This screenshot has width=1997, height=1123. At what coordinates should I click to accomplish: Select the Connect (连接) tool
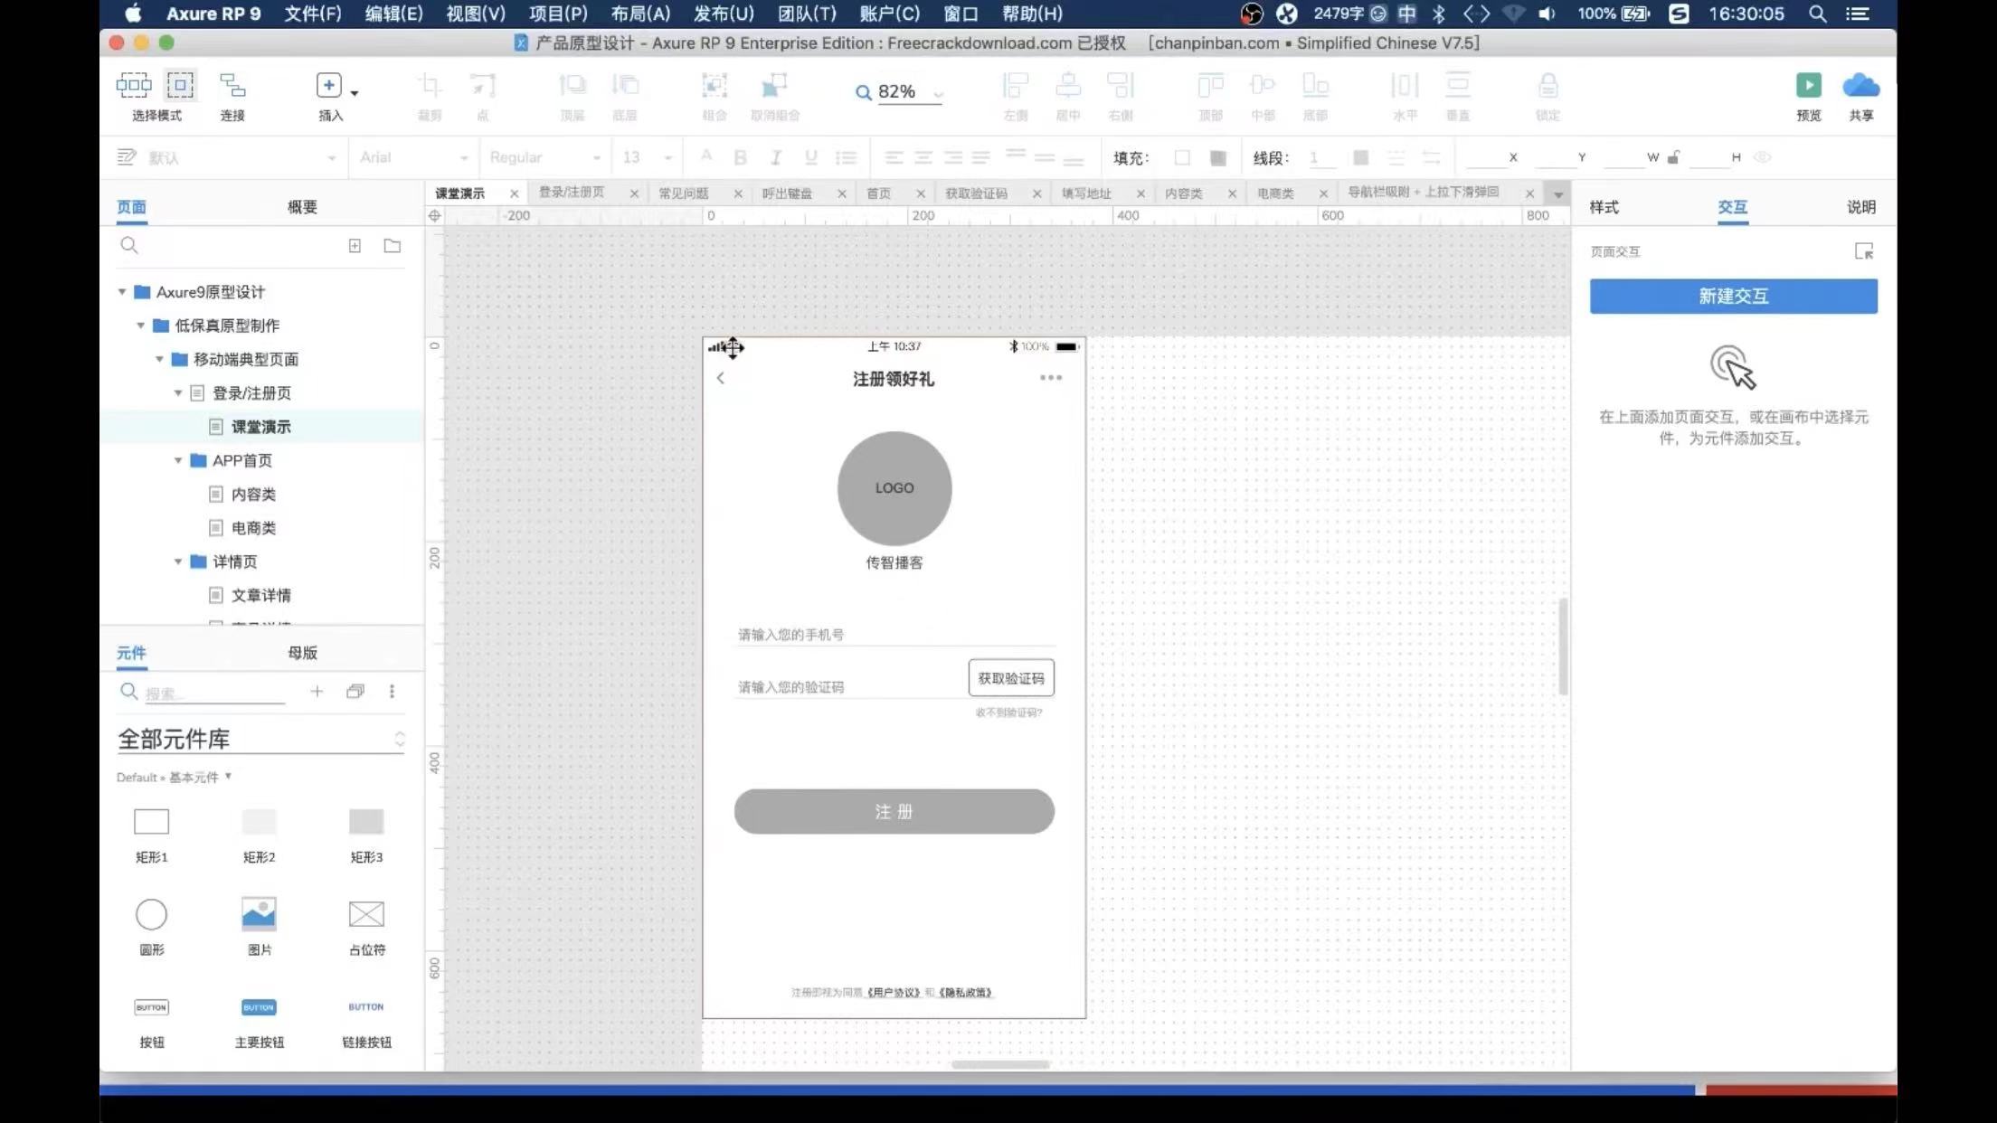pos(232,86)
